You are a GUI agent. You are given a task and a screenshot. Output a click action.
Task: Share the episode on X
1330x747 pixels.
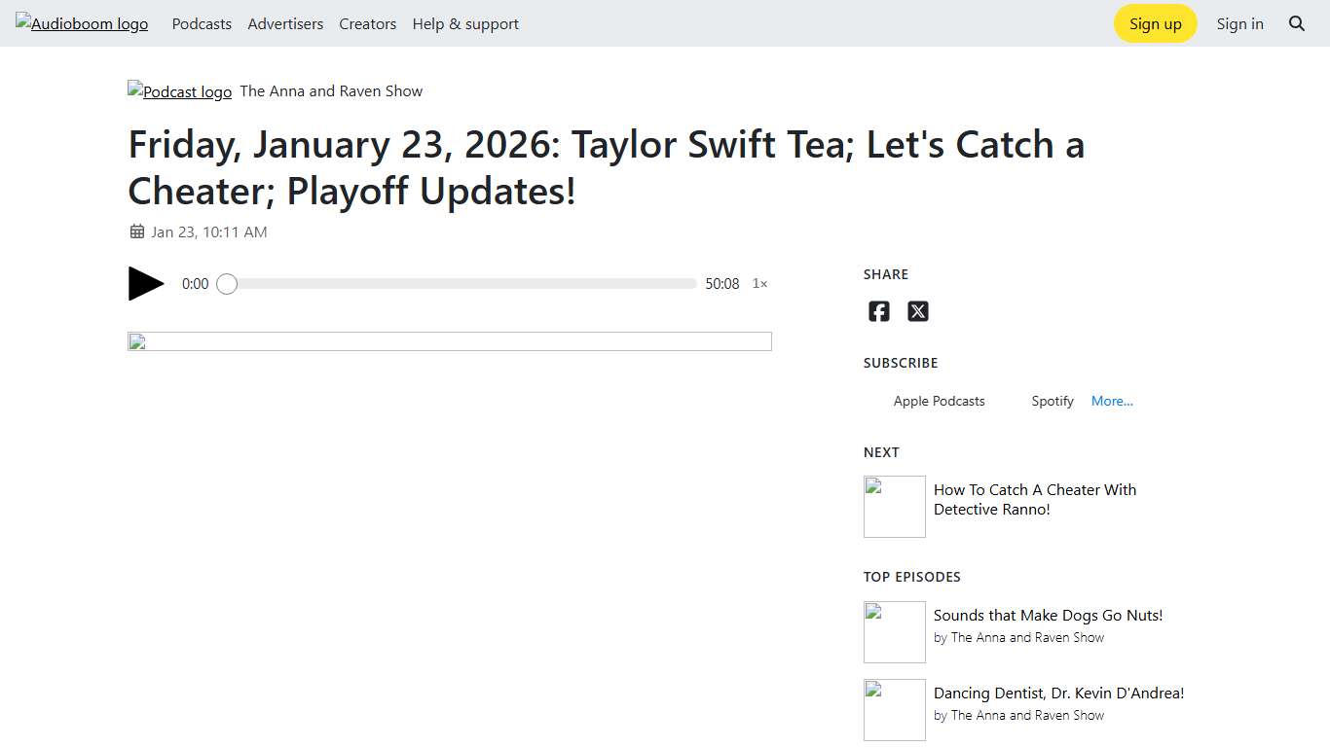[x=918, y=311]
